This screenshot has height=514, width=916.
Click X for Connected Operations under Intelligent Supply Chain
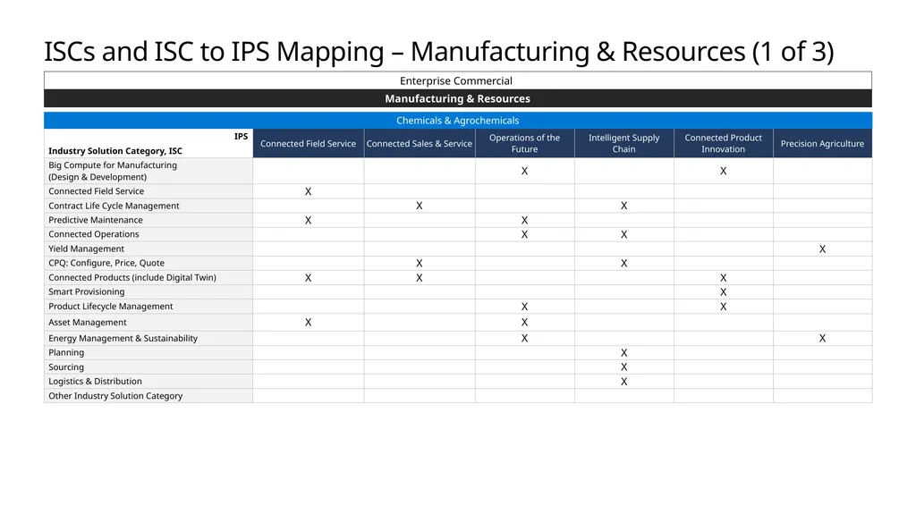coord(623,234)
